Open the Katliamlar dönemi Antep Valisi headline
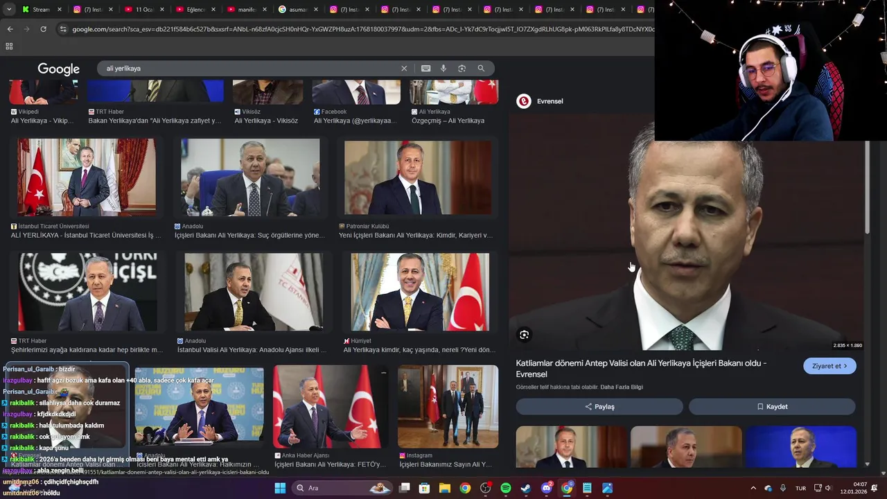Screen dimensions: 887x499 641,369
